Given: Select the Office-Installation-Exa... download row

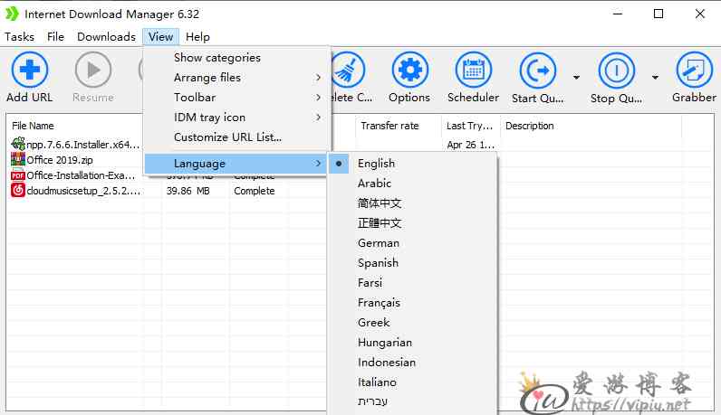Looking at the screenshot, I should tap(81, 175).
